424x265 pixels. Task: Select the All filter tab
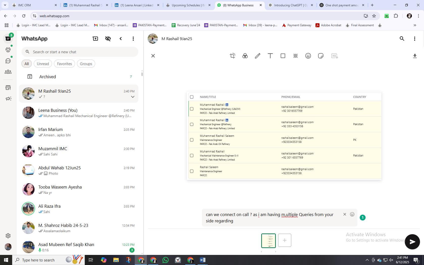[26, 64]
